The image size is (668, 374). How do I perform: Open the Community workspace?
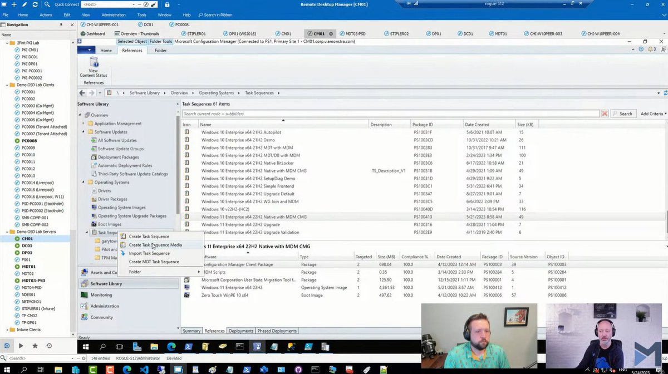[102, 317]
